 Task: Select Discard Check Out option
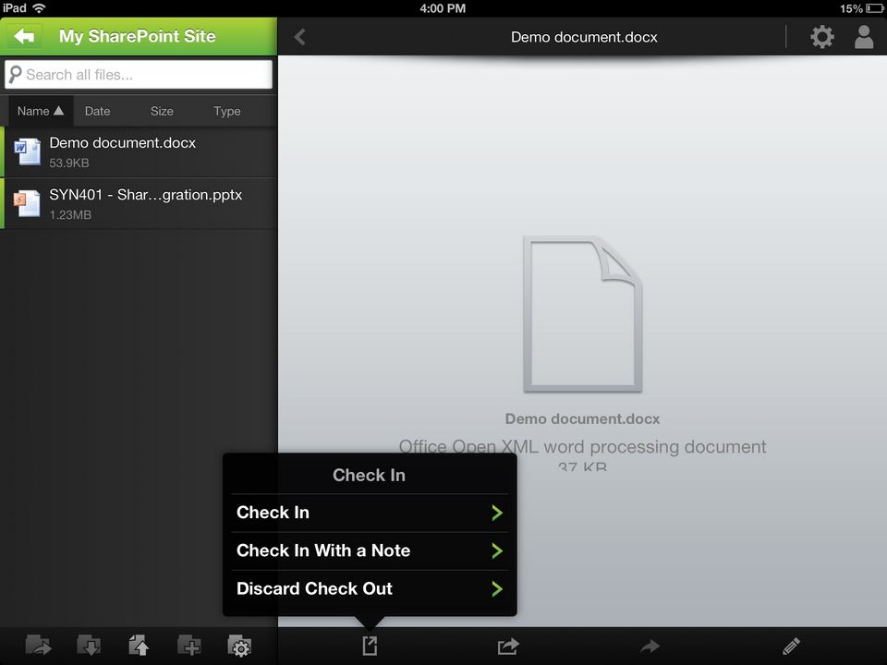pos(370,588)
